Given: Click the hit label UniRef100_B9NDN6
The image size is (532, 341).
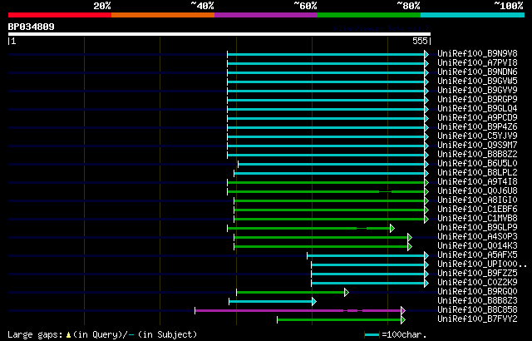Looking at the screenshot, I should tap(477, 72).
